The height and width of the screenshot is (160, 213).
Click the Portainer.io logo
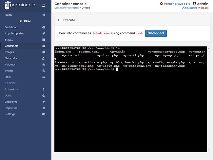coord(20,5)
